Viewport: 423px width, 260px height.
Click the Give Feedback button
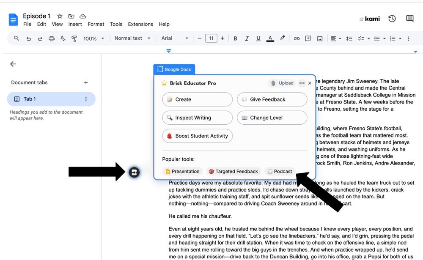pos(272,99)
